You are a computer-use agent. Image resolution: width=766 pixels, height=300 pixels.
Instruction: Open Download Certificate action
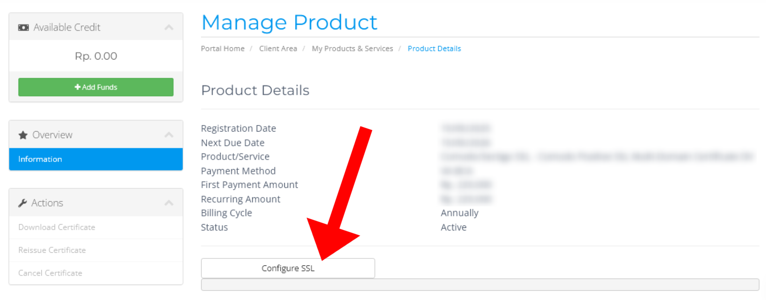[x=57, y=227]
